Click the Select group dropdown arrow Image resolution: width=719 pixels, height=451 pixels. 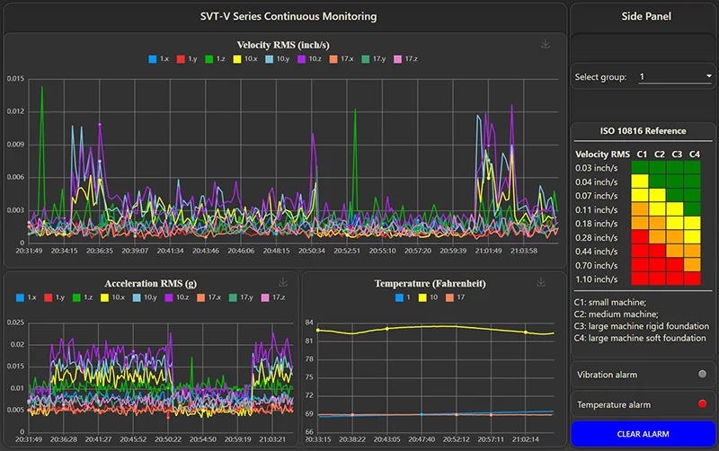point(706,77)
